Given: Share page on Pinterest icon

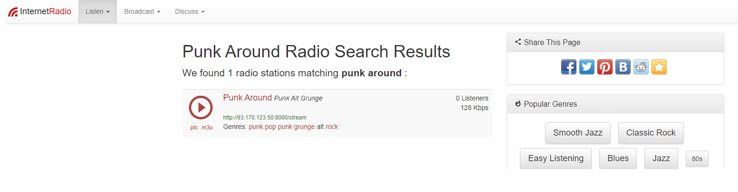Looking at the screenshot, I should pyautogui.click(x=605, y=67).
